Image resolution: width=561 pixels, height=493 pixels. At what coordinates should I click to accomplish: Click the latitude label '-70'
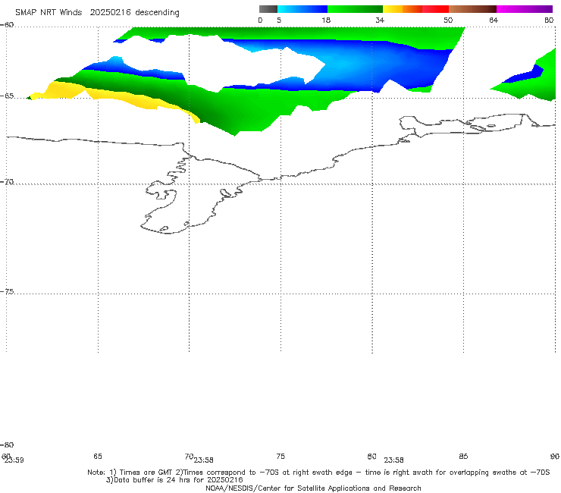[x=7, y=182]
